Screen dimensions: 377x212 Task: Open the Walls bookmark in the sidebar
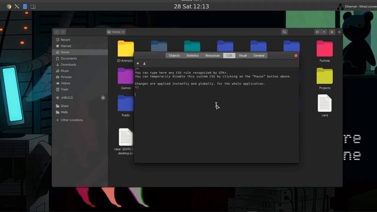[x=80, y=112]
